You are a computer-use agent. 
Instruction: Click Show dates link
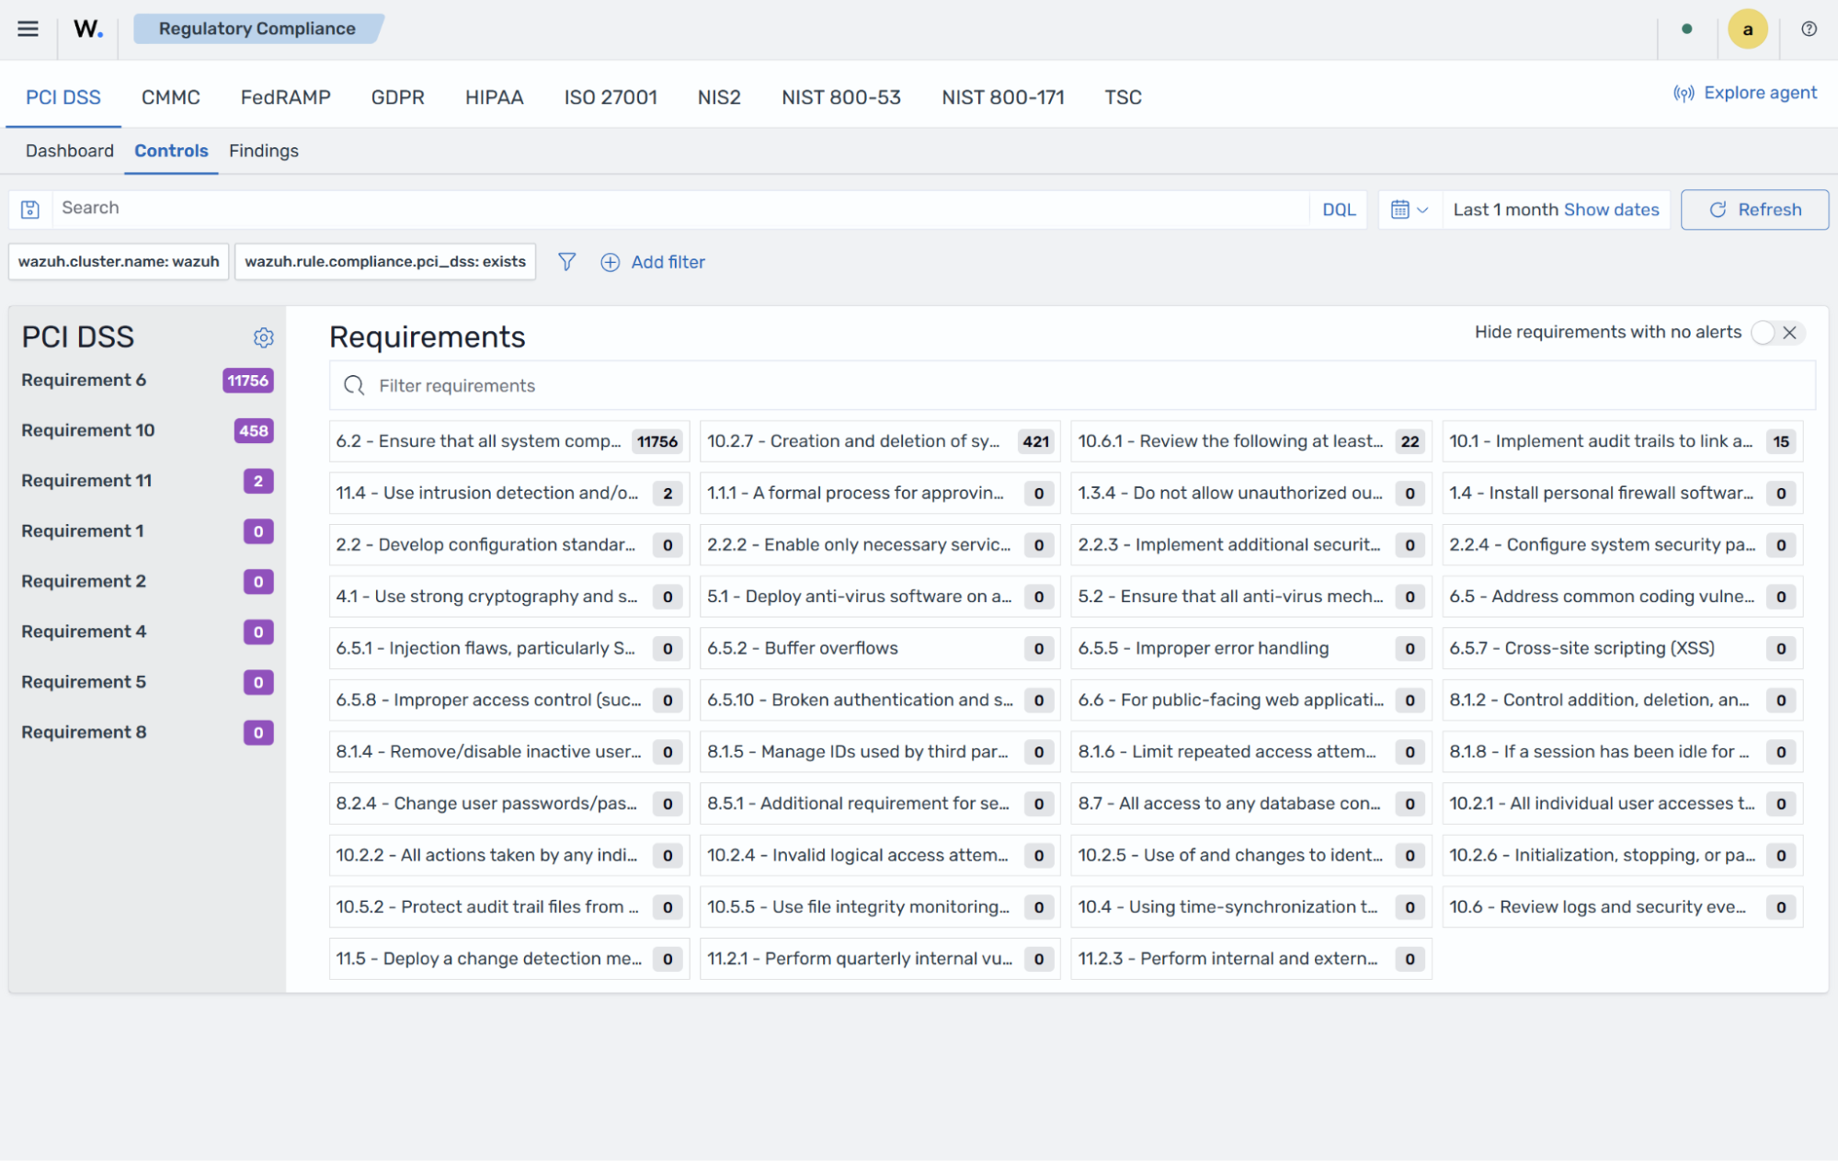(1611, 210)
